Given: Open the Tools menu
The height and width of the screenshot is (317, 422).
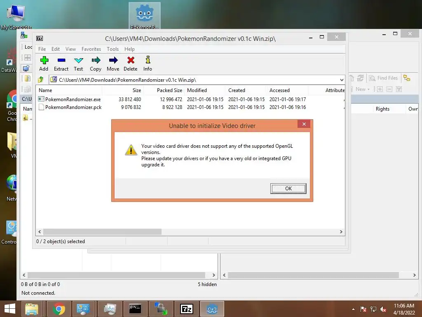Looking at the screenshot, I should pos(113,49).
